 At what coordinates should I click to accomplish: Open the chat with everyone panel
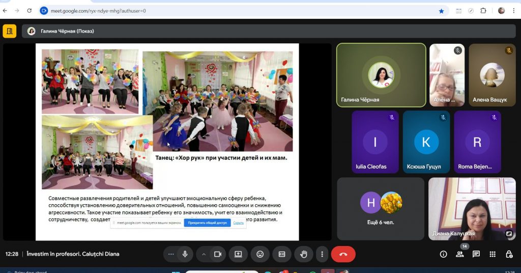click(476, 254)
